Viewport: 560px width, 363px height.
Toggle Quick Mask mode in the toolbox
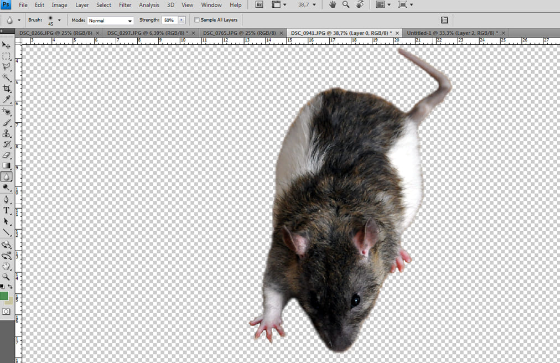pos(7,312)
